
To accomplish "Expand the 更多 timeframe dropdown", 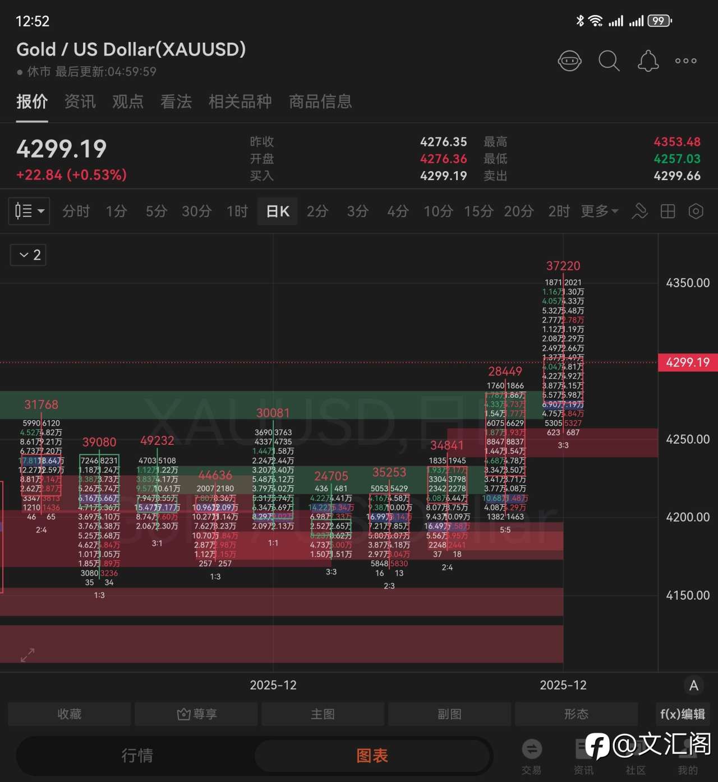I will click(599, 211).
